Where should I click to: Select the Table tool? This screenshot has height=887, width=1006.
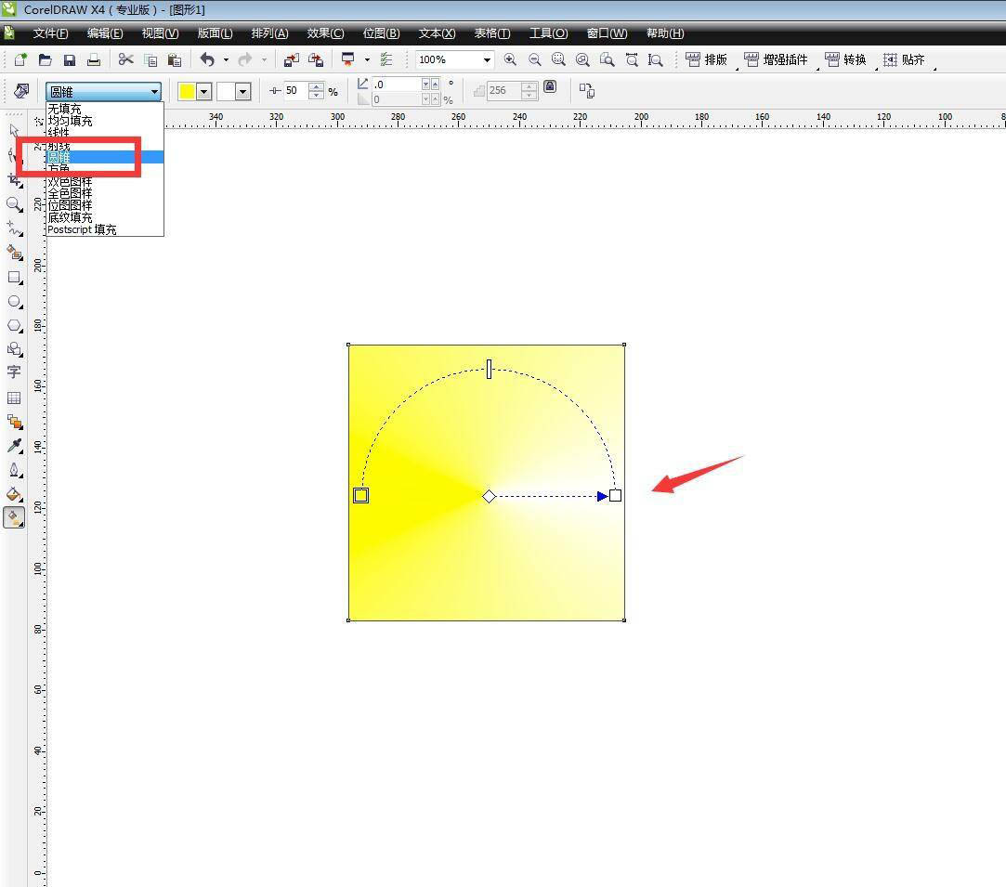[x=14, y=398]
